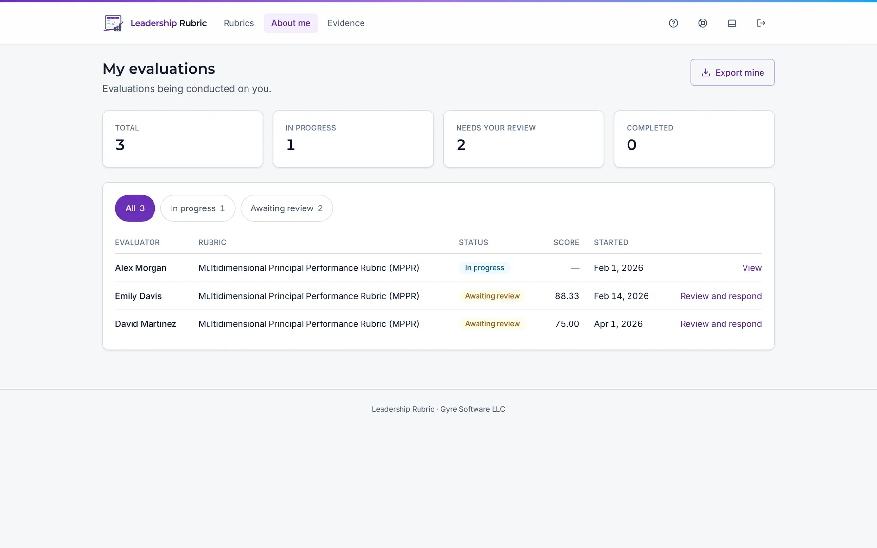Screen dimensions: 877x548
Task: Click MPPR rubric name in David Martinez row
Action: (308, 324)
